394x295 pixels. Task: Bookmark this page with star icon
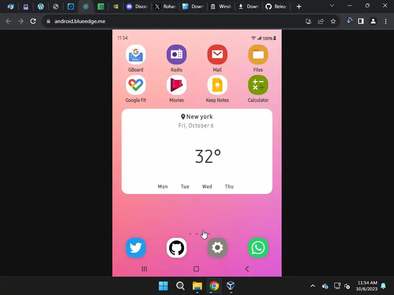333,22
